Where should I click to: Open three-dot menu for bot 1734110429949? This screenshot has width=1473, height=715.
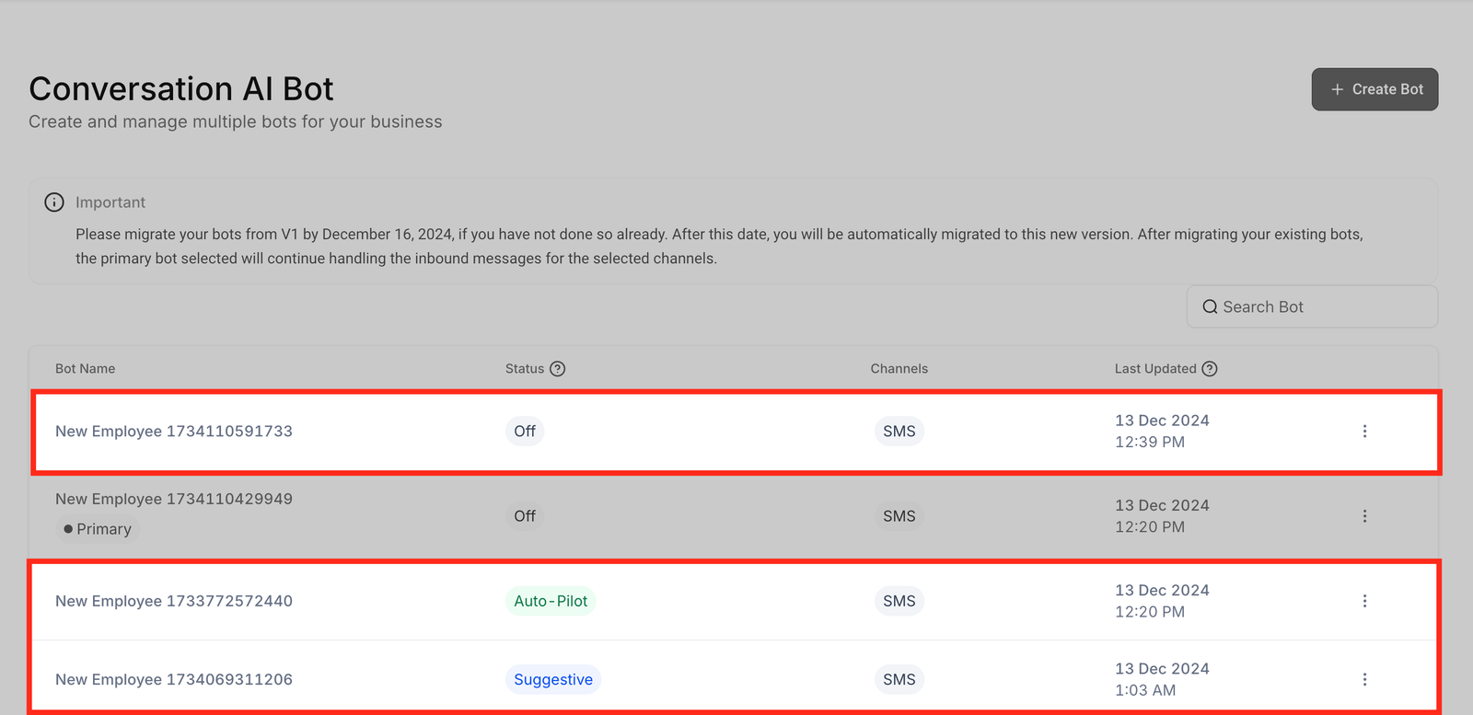[1364, 516]
